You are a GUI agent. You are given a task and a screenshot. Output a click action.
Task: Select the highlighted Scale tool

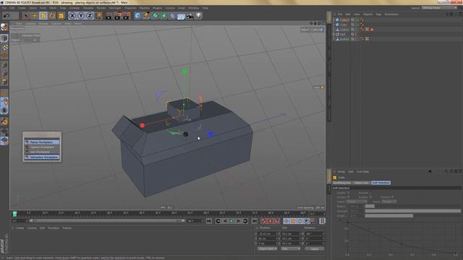(43, 16)
